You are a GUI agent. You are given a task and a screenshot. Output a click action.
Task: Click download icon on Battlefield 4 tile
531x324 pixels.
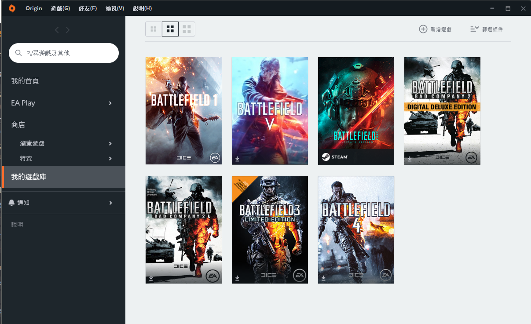[324, 278]
